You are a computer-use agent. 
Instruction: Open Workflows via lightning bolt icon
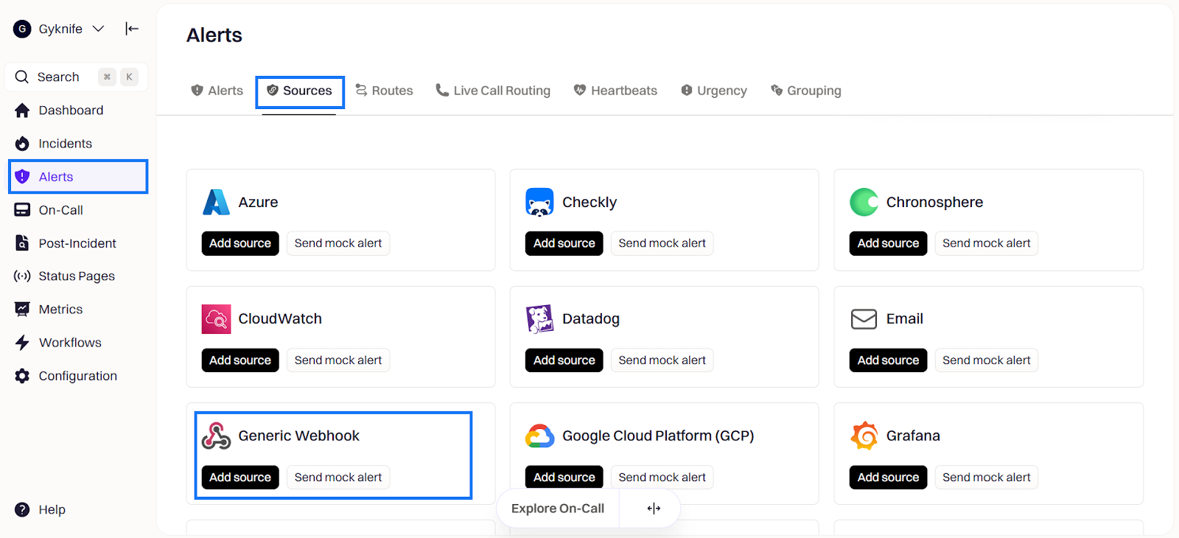coord(22,343)
